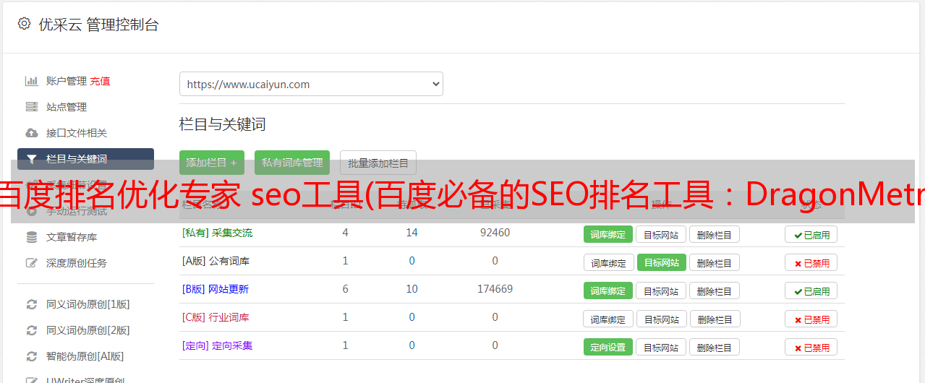925x383 pixels.
Task: Toggle the 已启用 status for 采集交流
Action: (x=811, y=234)
